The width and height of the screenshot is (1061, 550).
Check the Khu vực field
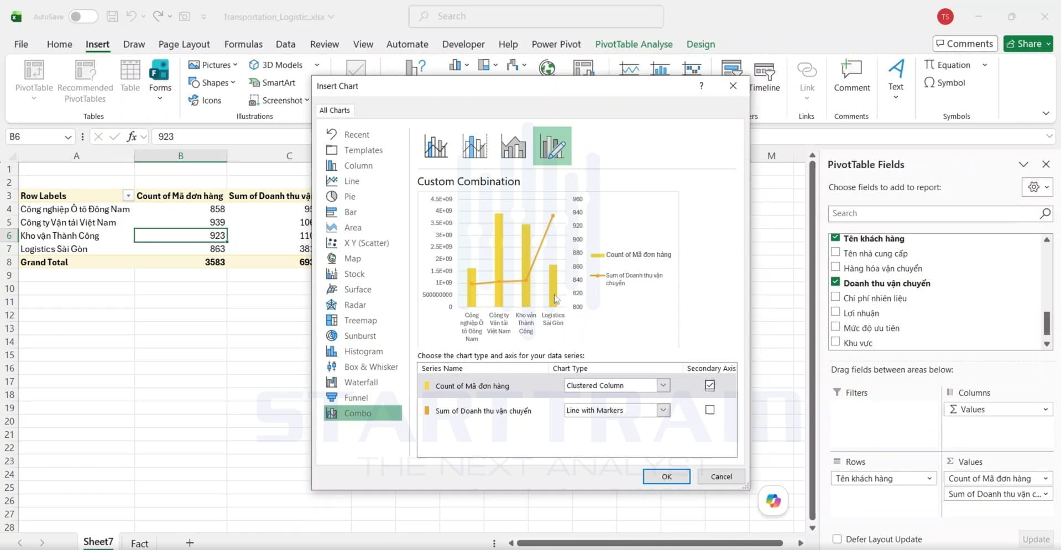[x=835, y=342]
